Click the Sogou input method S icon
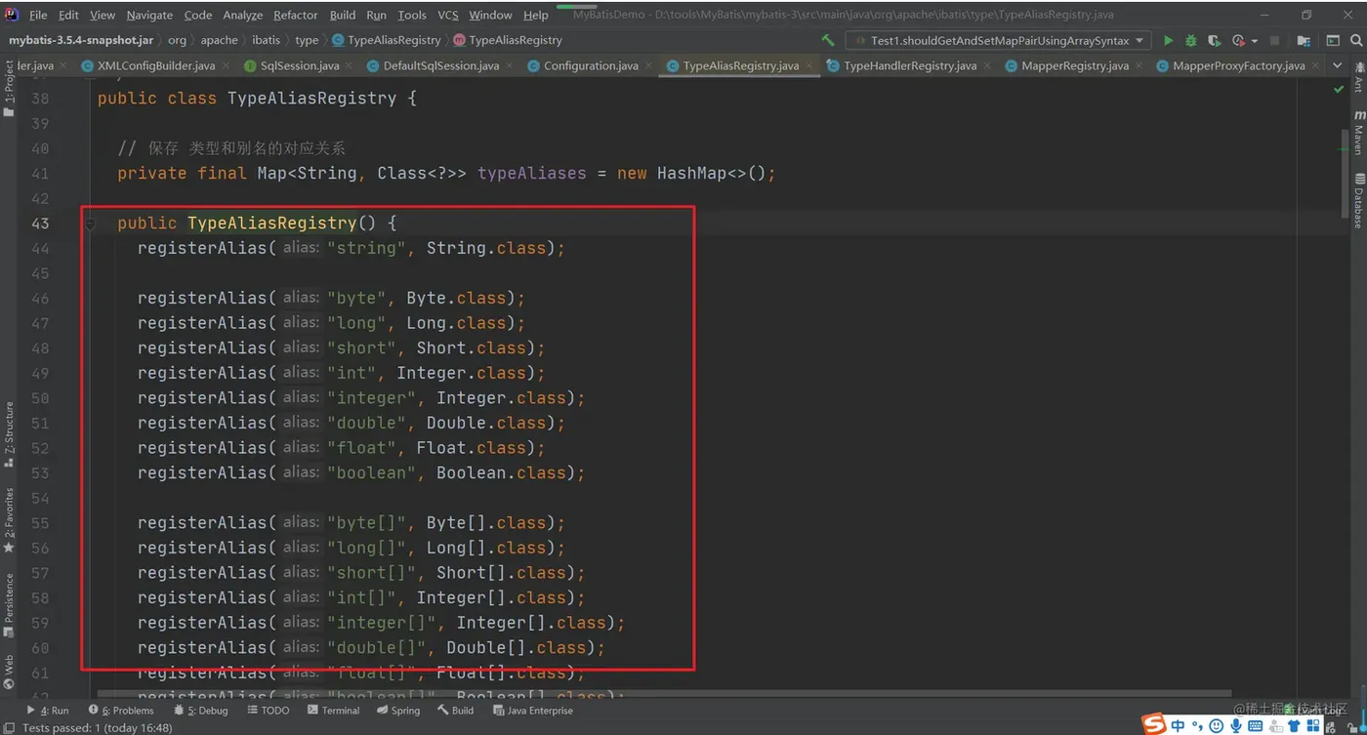Screen dimensions: 1367x735 click(1155, 724)
